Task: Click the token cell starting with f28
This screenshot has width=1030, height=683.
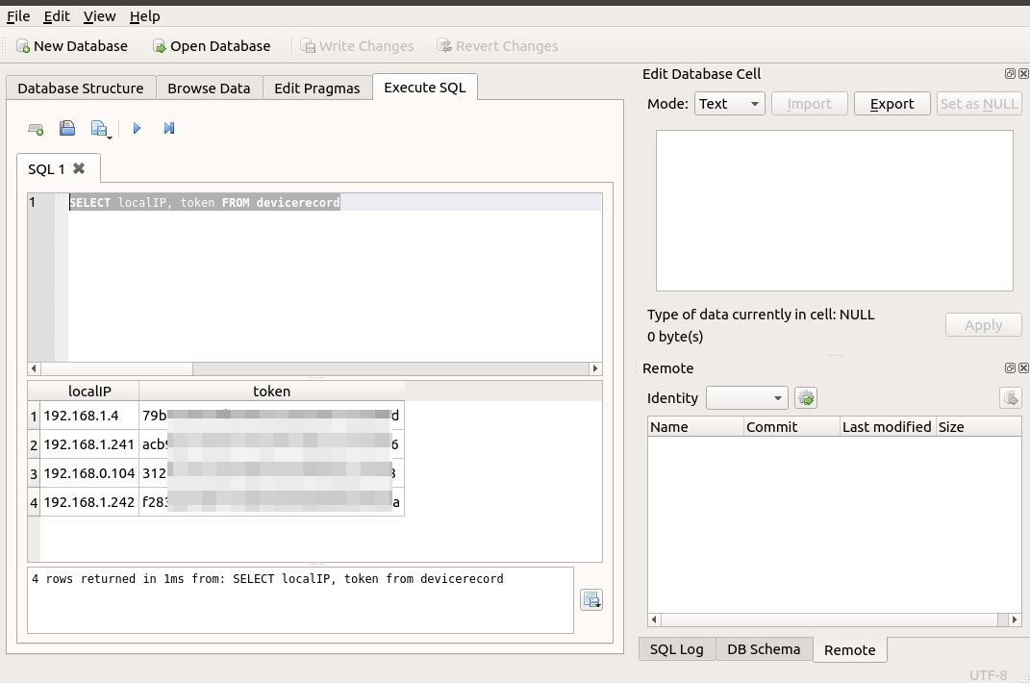Action: tap(272, 502)
